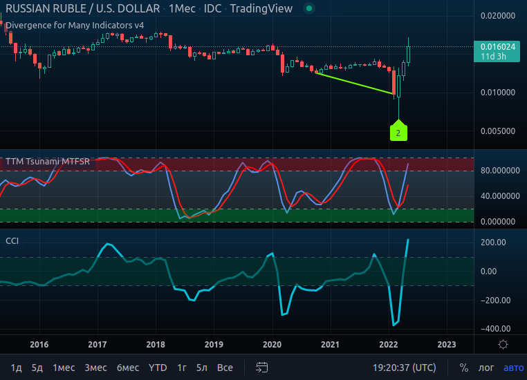Choose the YTD range
The width and height of the screenshot is (527, 380).
tap(158, 368)
